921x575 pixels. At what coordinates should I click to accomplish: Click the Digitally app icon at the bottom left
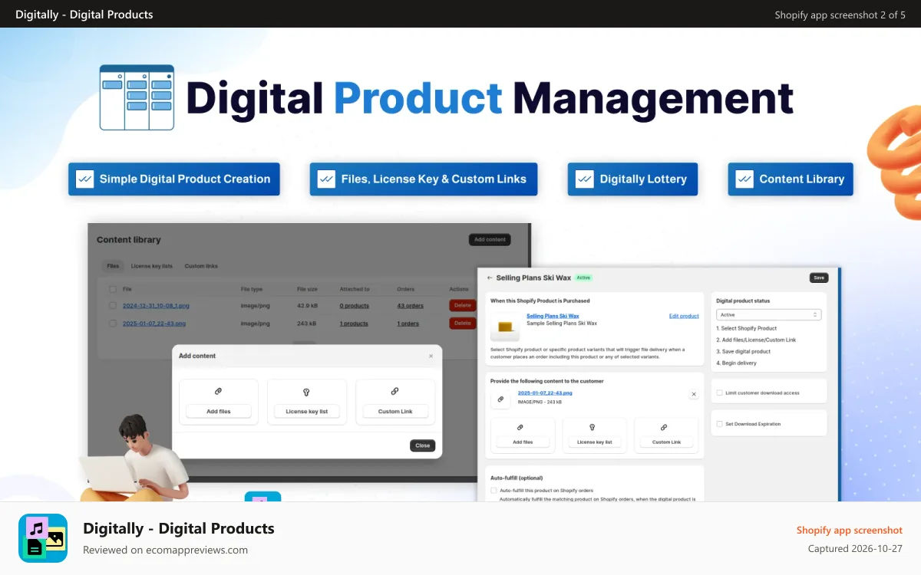43,538
